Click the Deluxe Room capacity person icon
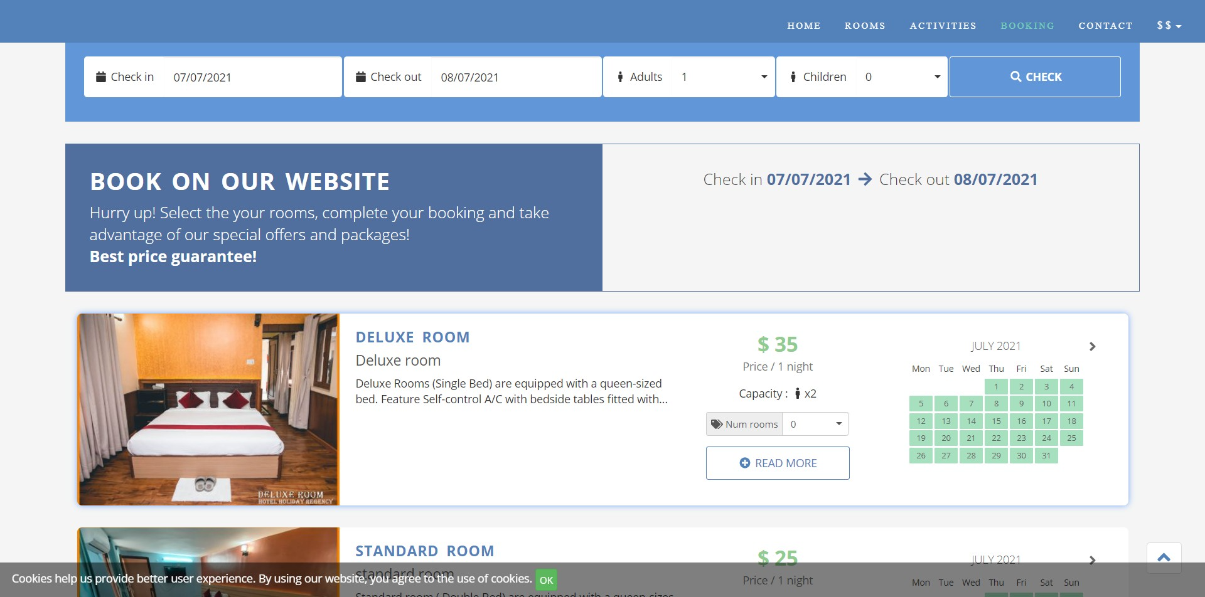 [x=797, y=393]
